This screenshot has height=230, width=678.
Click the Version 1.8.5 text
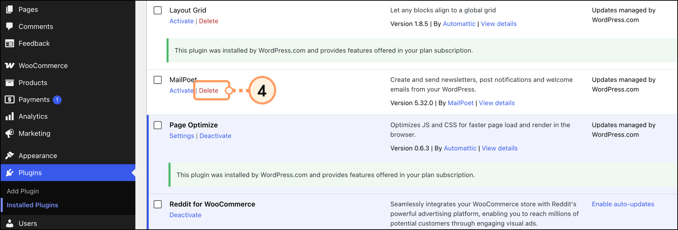tap(409, 24)
